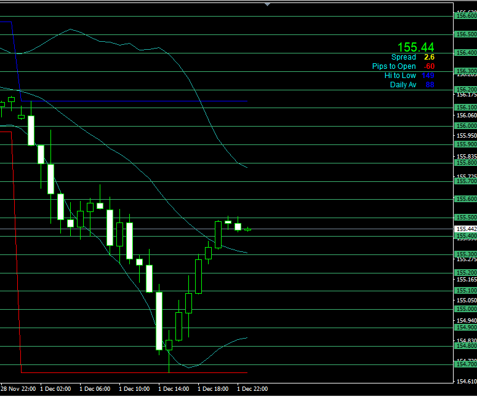Screen dimensions: 477x397
Task: Click the latest small candle near 155.44
Action: click(248, 229)
